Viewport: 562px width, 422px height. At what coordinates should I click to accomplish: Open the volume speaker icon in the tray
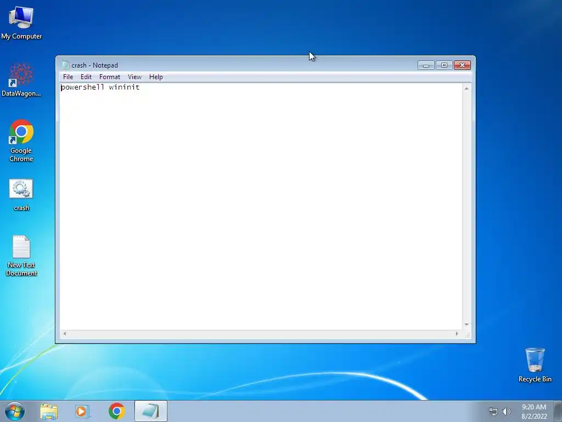point(507,412)
